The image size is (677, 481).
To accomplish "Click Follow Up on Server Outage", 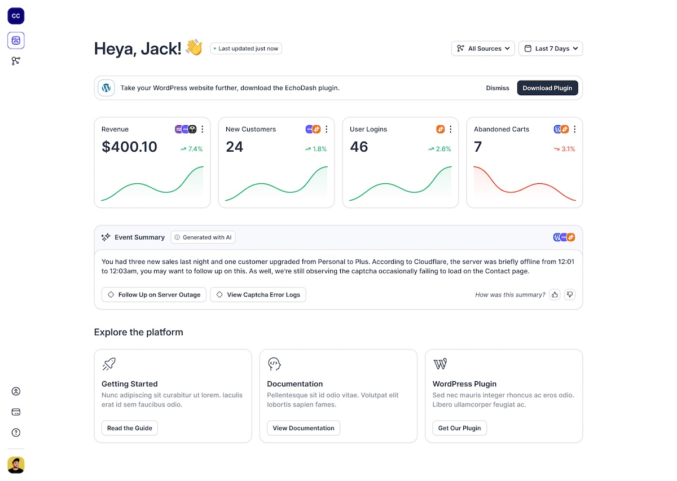I will pos(153,294).
